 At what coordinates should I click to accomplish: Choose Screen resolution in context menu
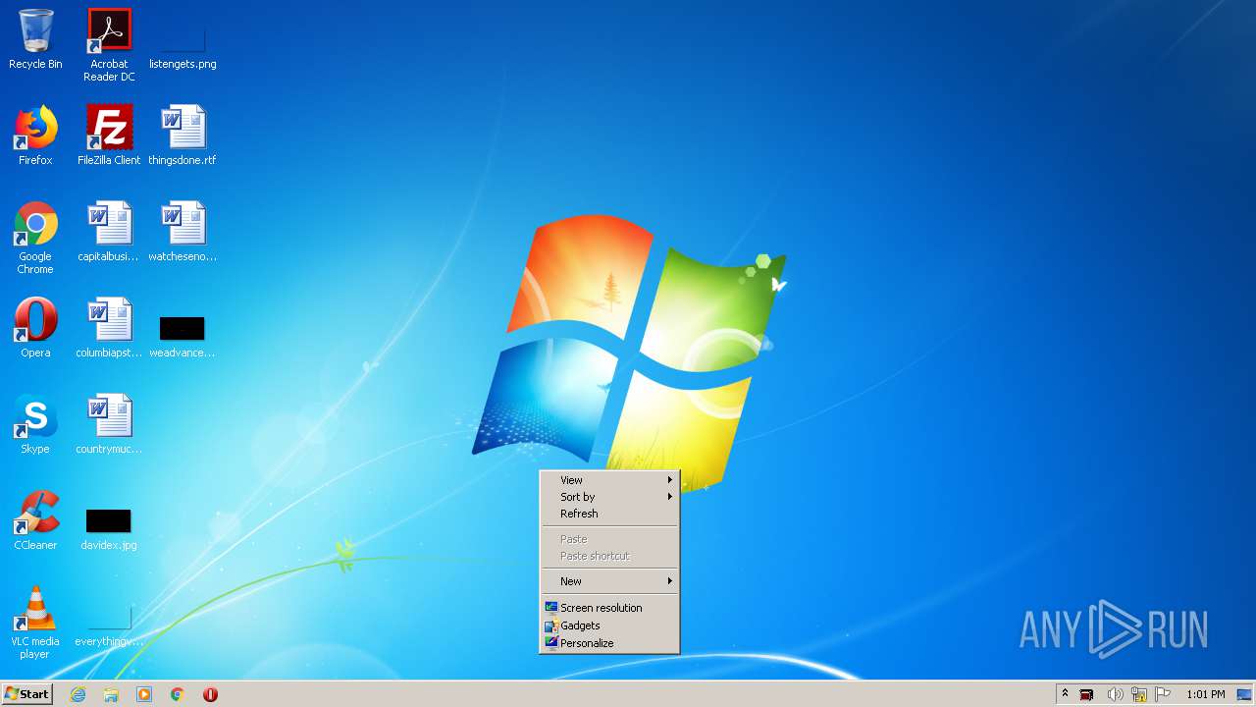pyautogui.click(x=609, y=608)
